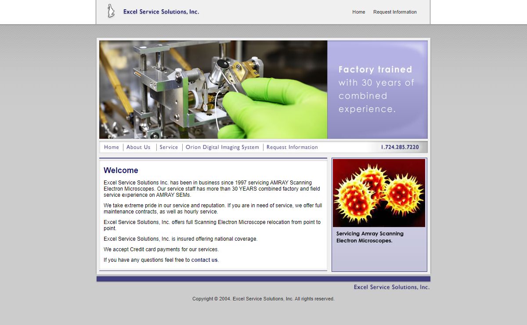This screenshot has width=527, height=325.
Task: Click the paragraph about maintenance contracts
Action: click(213, 209)
